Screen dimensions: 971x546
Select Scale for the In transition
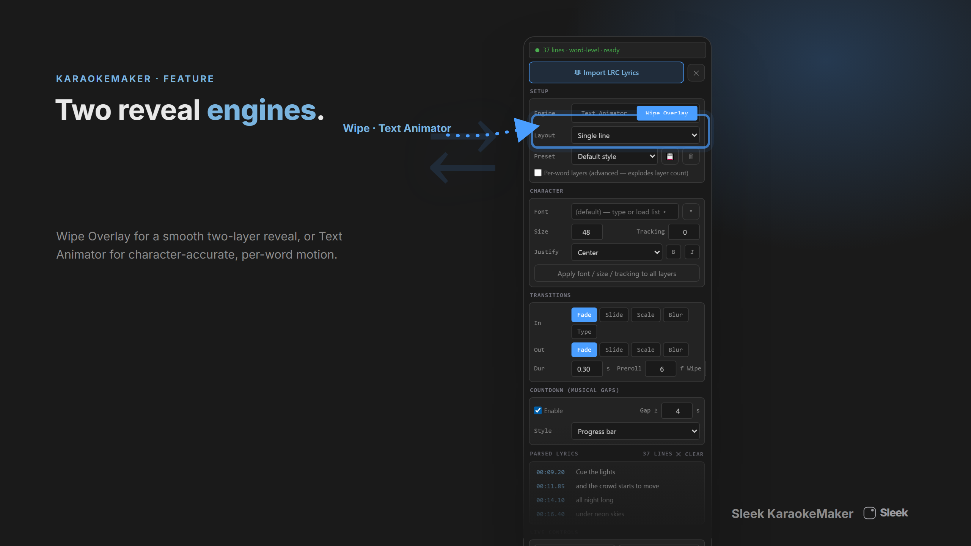click(646, 315)
